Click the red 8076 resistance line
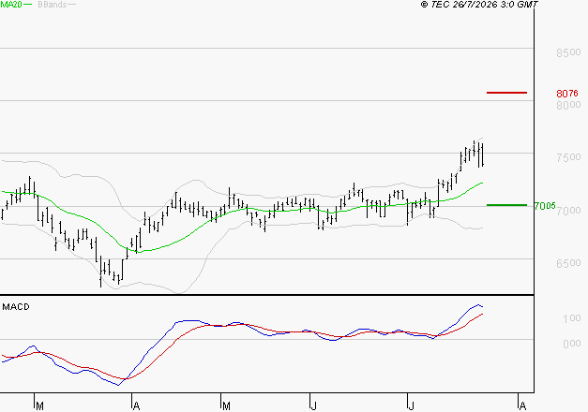Image resolution: width=588 pixels, height=412 pixels. (506, 93)
